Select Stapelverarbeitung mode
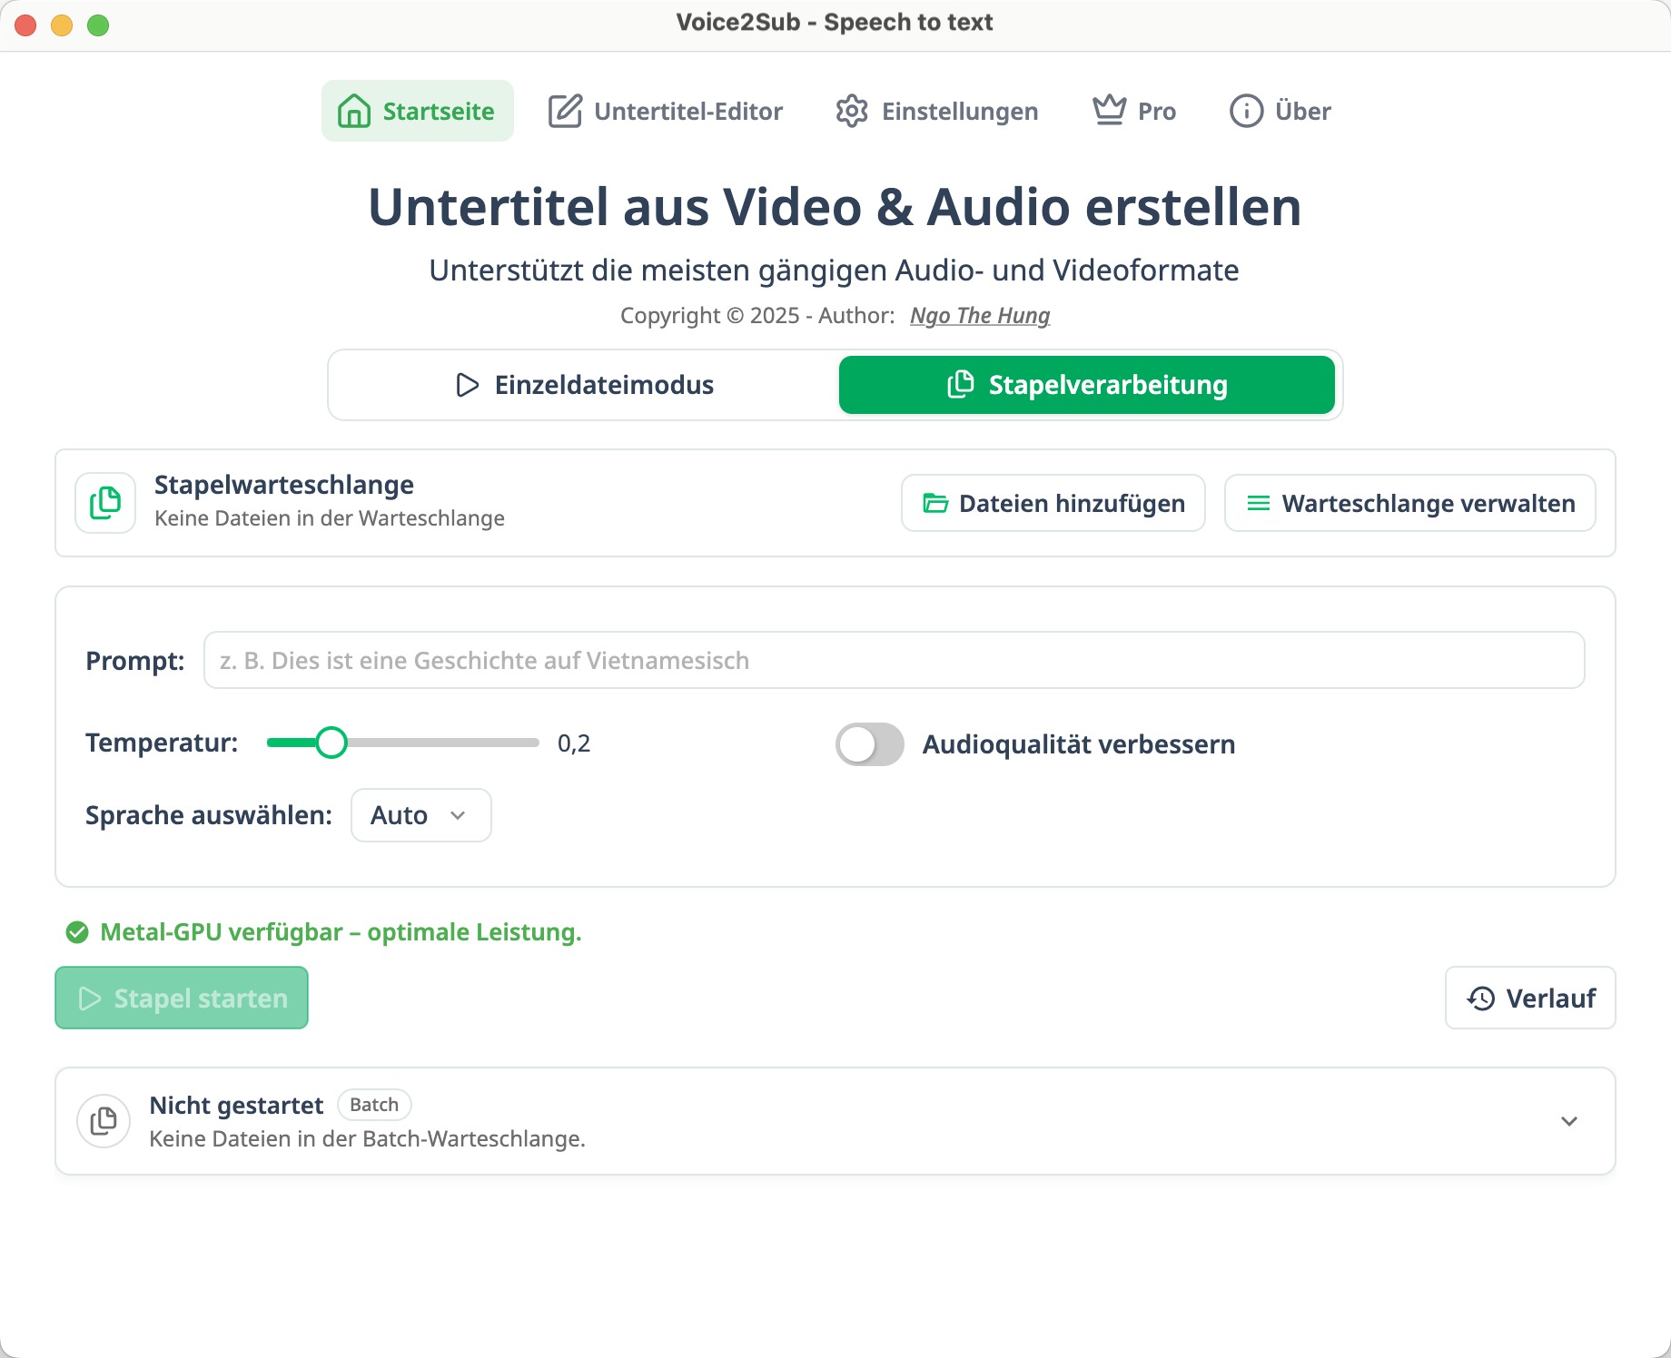This screenshot has height=1358, width=1671. point(1087,385)
